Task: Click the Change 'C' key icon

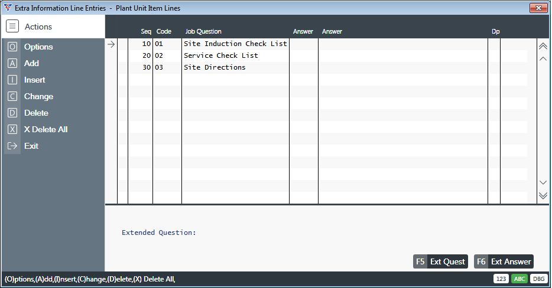Action: [12, 96]
